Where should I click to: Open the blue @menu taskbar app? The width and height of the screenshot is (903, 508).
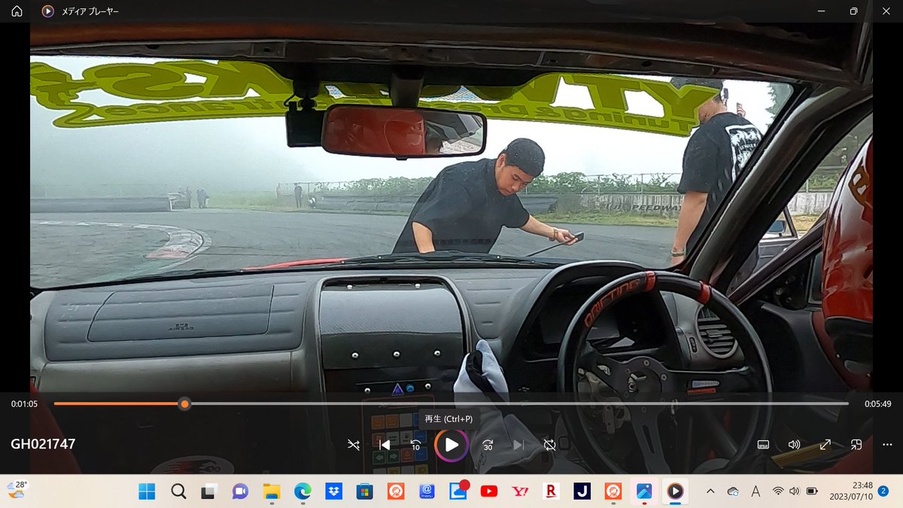click(x=427, y=491)
